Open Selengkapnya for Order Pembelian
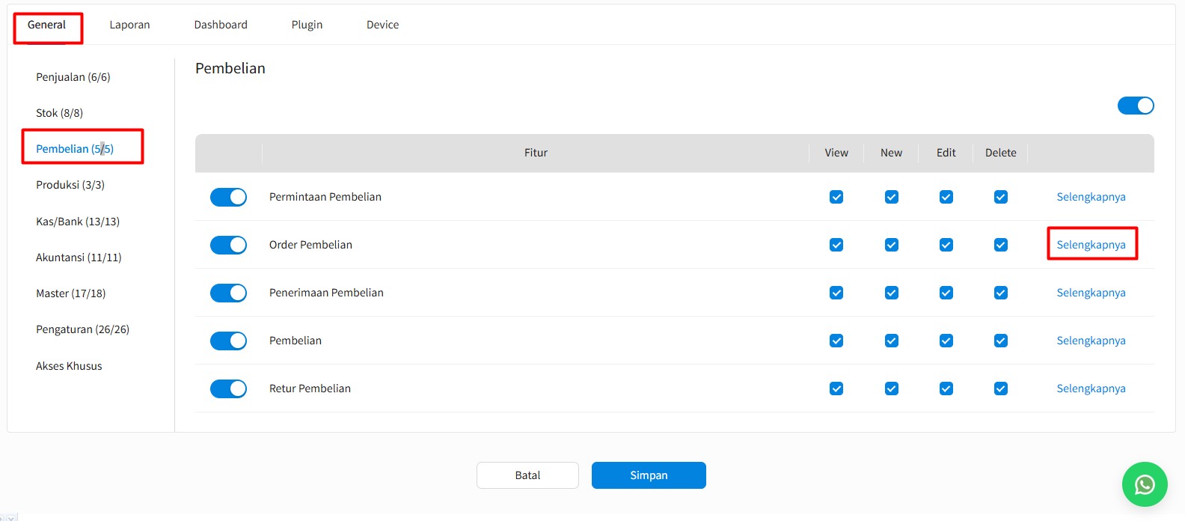This screenshot has width=1185, height=521. pyautogui.click(x=1091, y=245)
